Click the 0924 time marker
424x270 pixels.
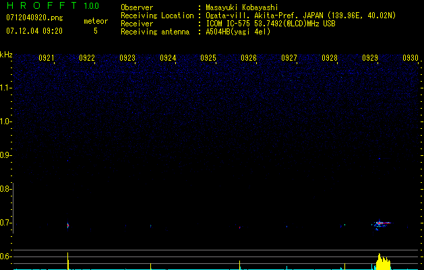[168, 58]
